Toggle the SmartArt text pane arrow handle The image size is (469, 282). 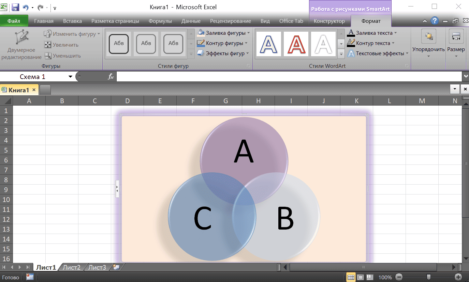(x=117, y=189)
